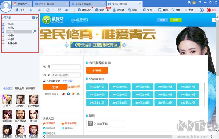Expand the 闹钟 dropdown arrow
Image resolution: width=219 pixels, height=139 pixels.
[139, 10]
